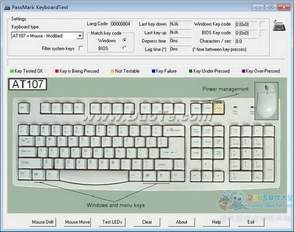This screenshot has height=232, width=294.
Task: Click the Backspace key on keyboard image
Action: (174, 131)
